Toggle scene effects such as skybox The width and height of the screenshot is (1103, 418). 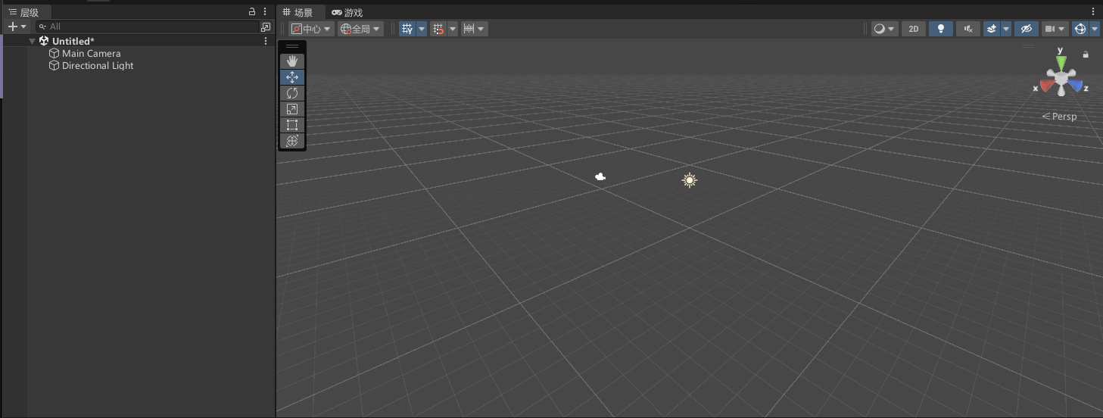992,29
